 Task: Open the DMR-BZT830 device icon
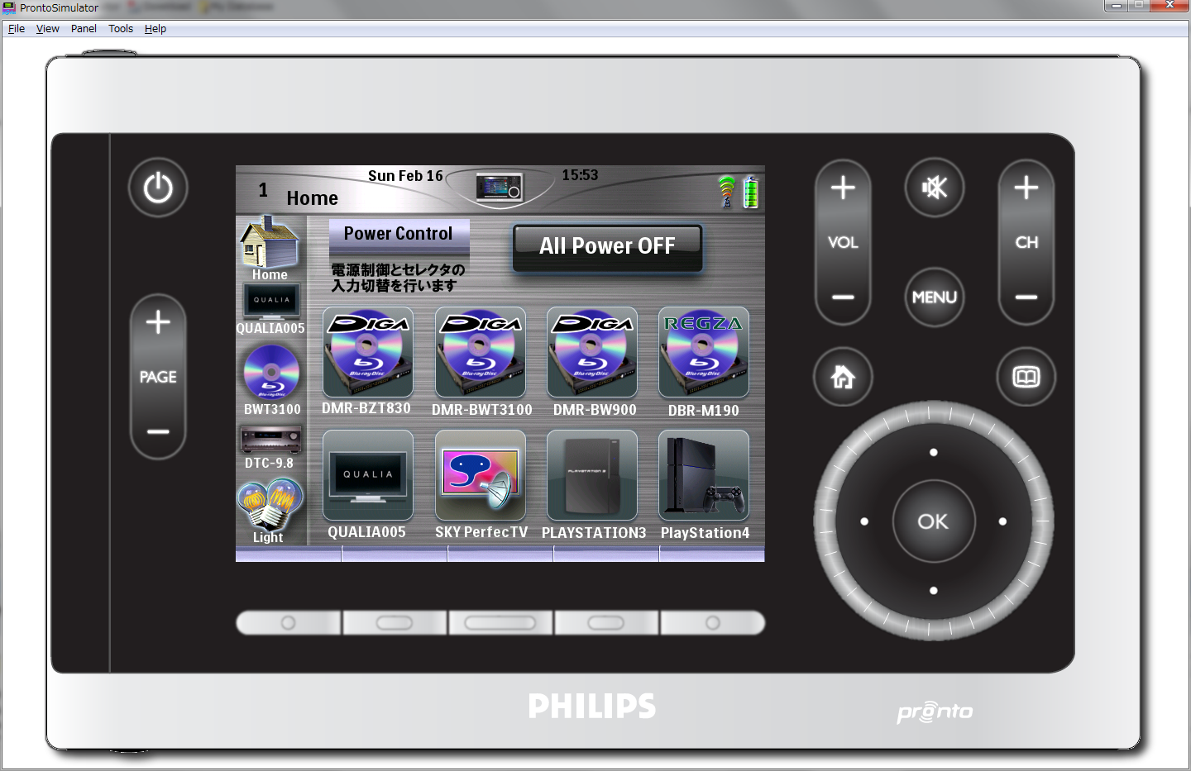point(367,353)
